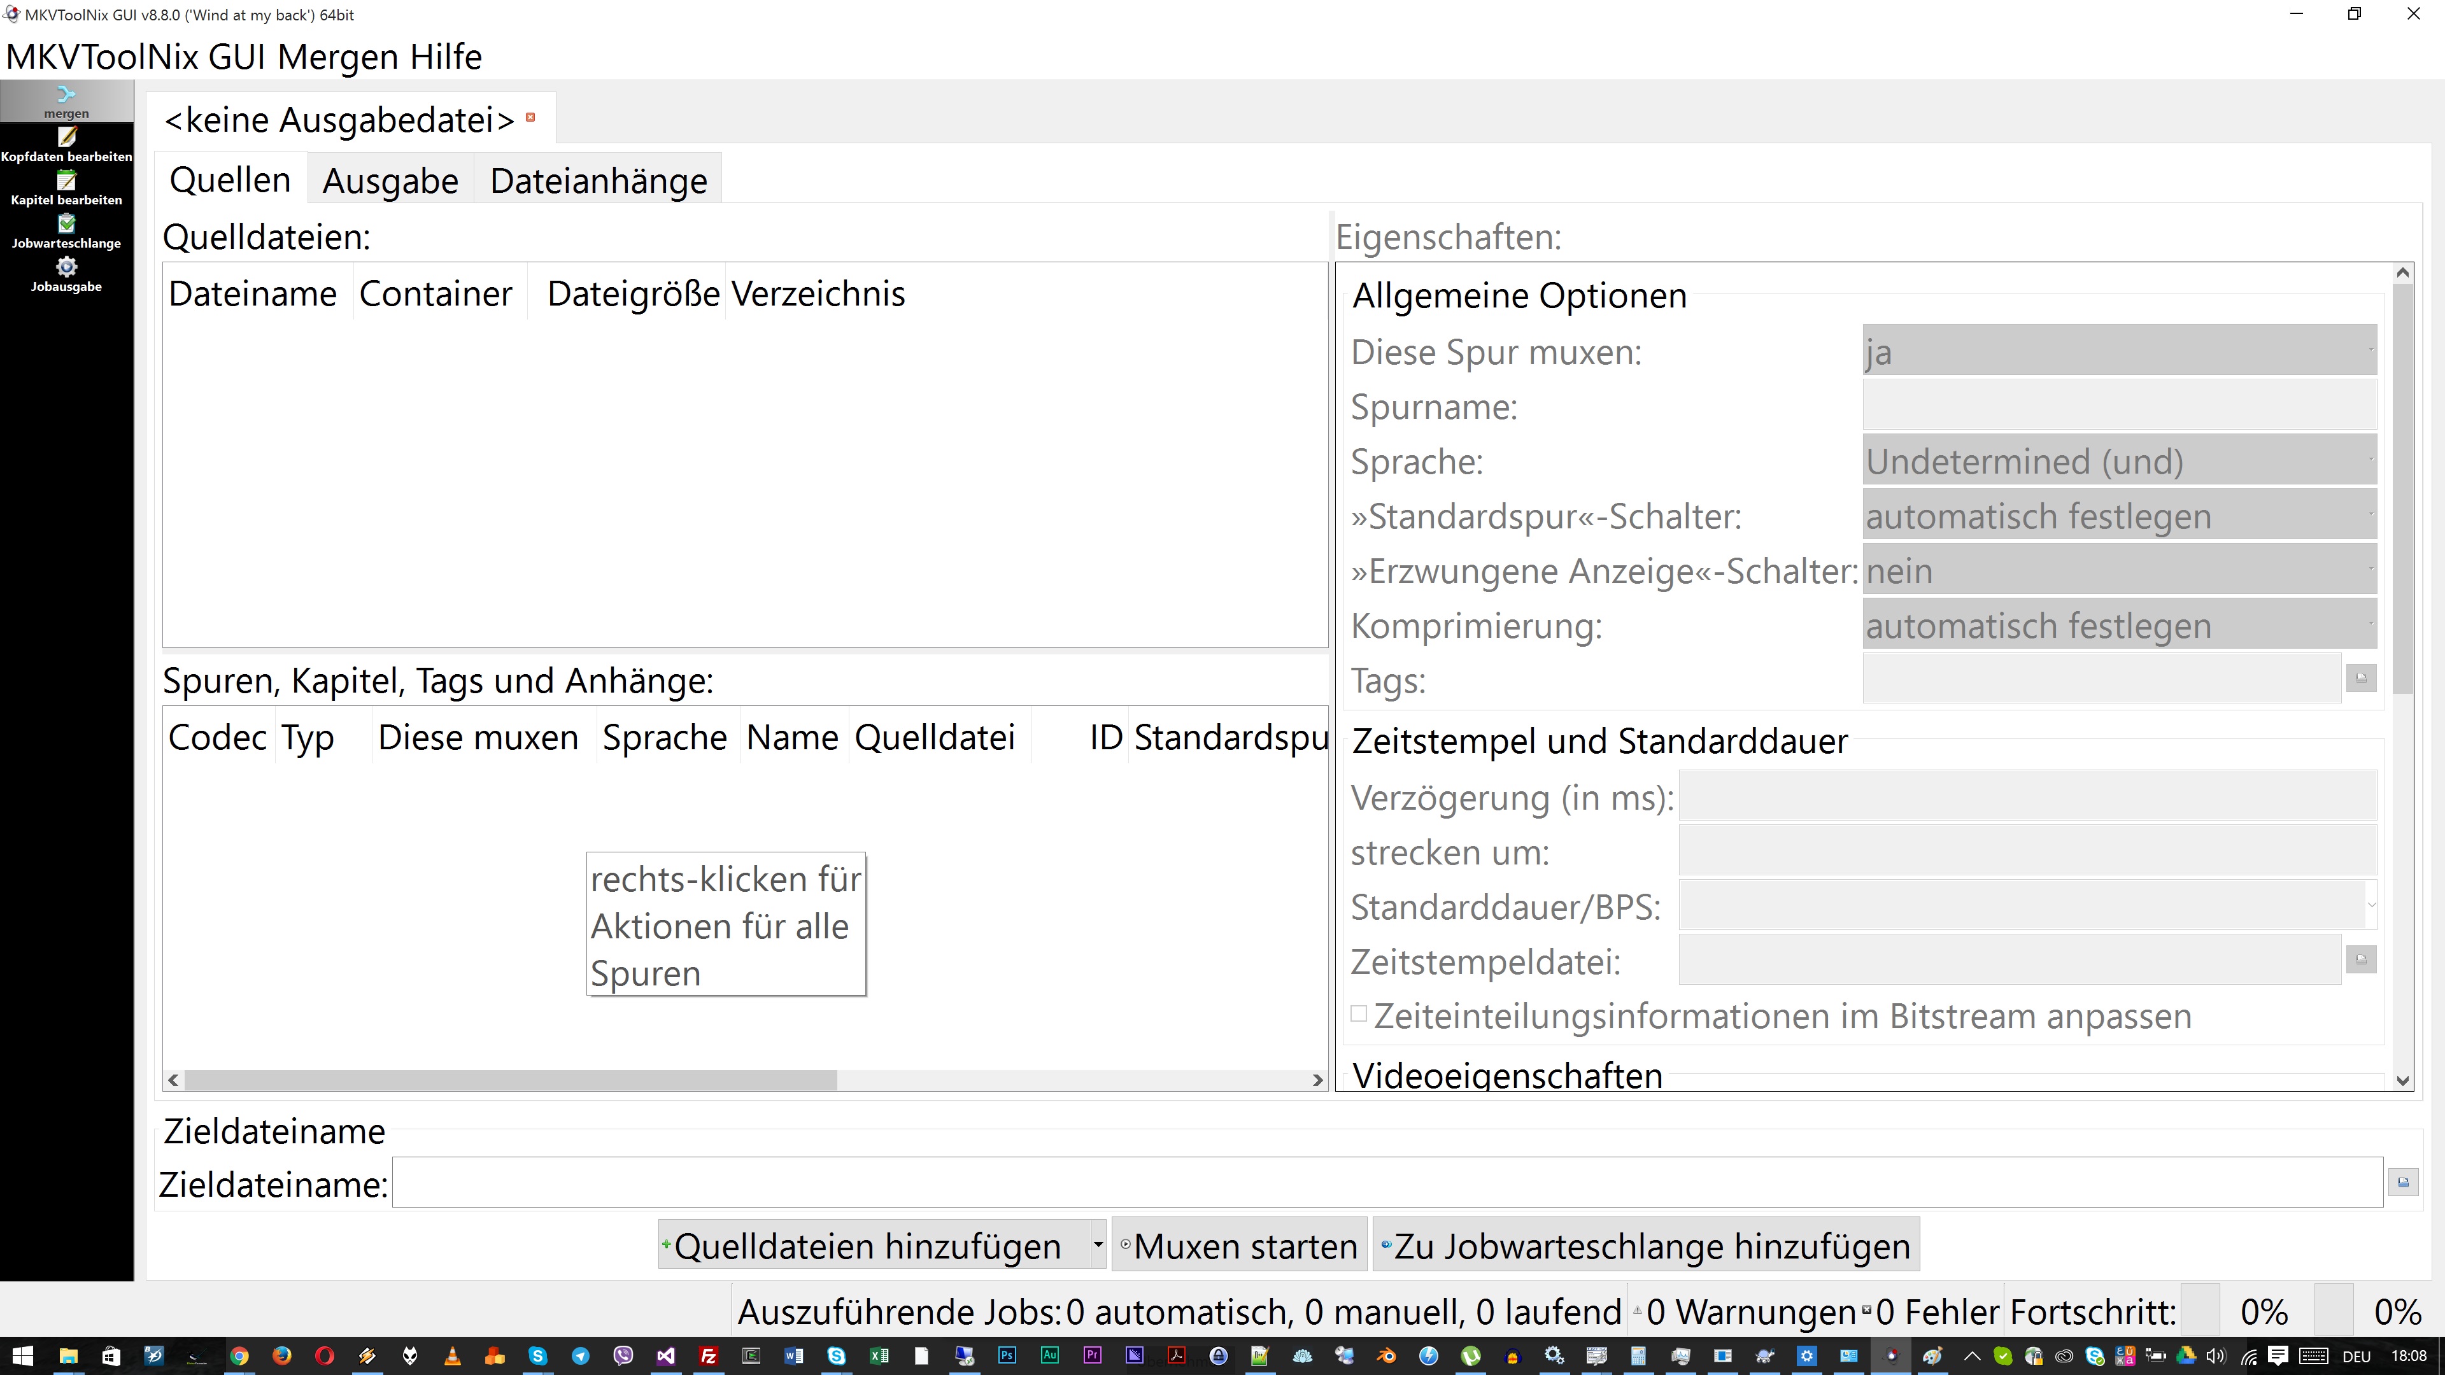Viewport: 2445px width, 1375px height.
Task: Click the Spurname input field
Action: (x=2120, y=405)
